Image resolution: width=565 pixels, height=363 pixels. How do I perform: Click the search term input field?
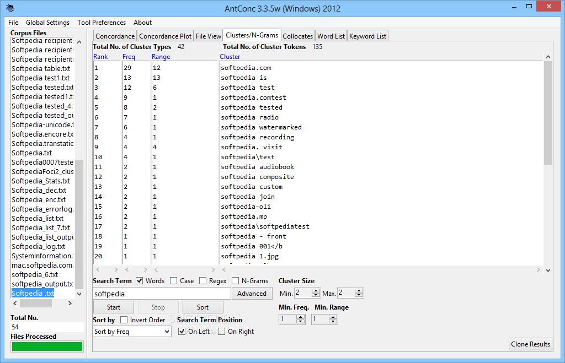162,294
